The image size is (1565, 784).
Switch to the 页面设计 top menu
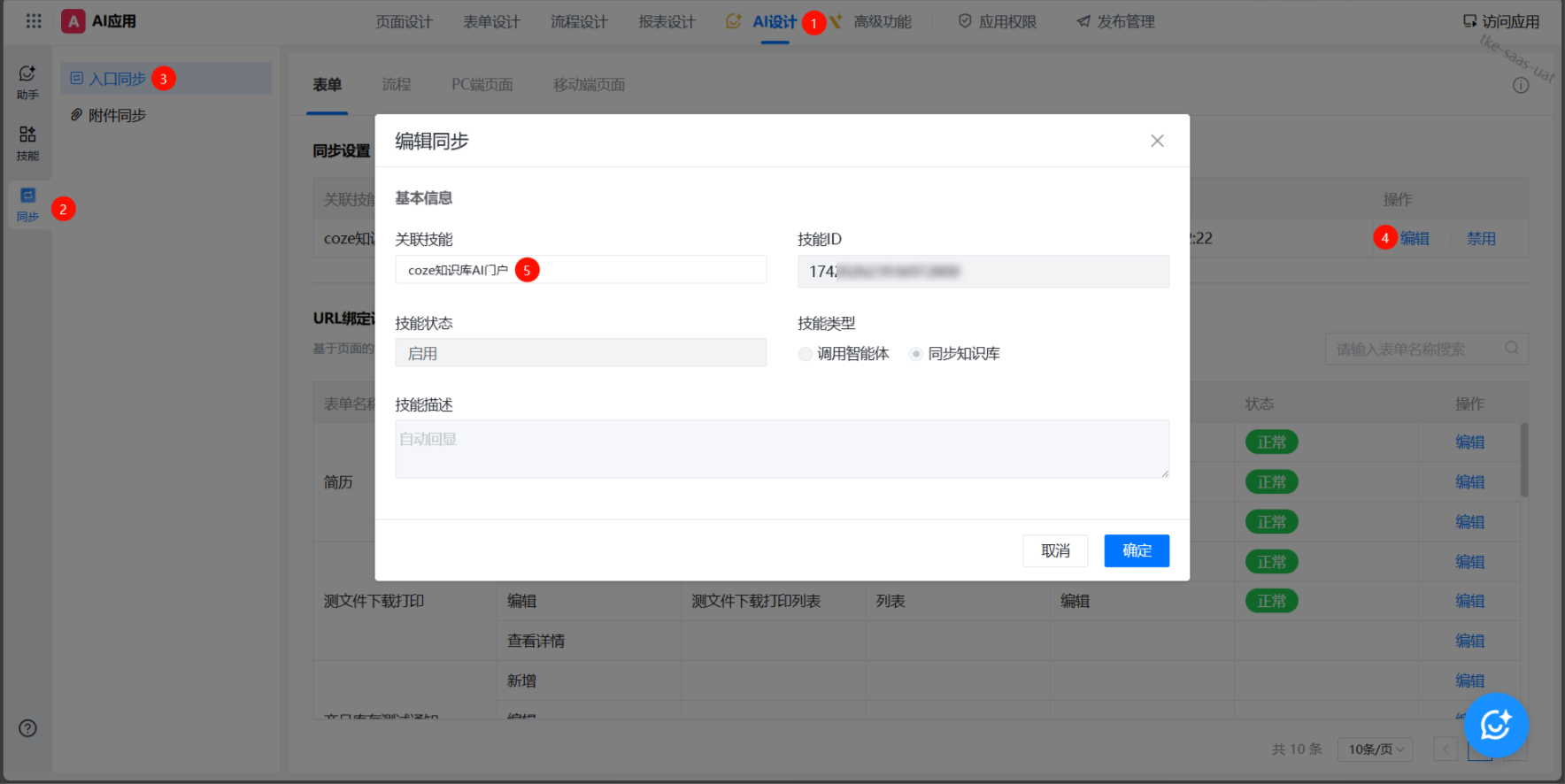tap(404, 22)
